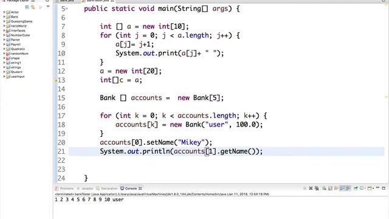Image resolution: width=389 pixels, height=219 pixels.
Task: Click warning marker on line 13
Action: coord(55,80)
